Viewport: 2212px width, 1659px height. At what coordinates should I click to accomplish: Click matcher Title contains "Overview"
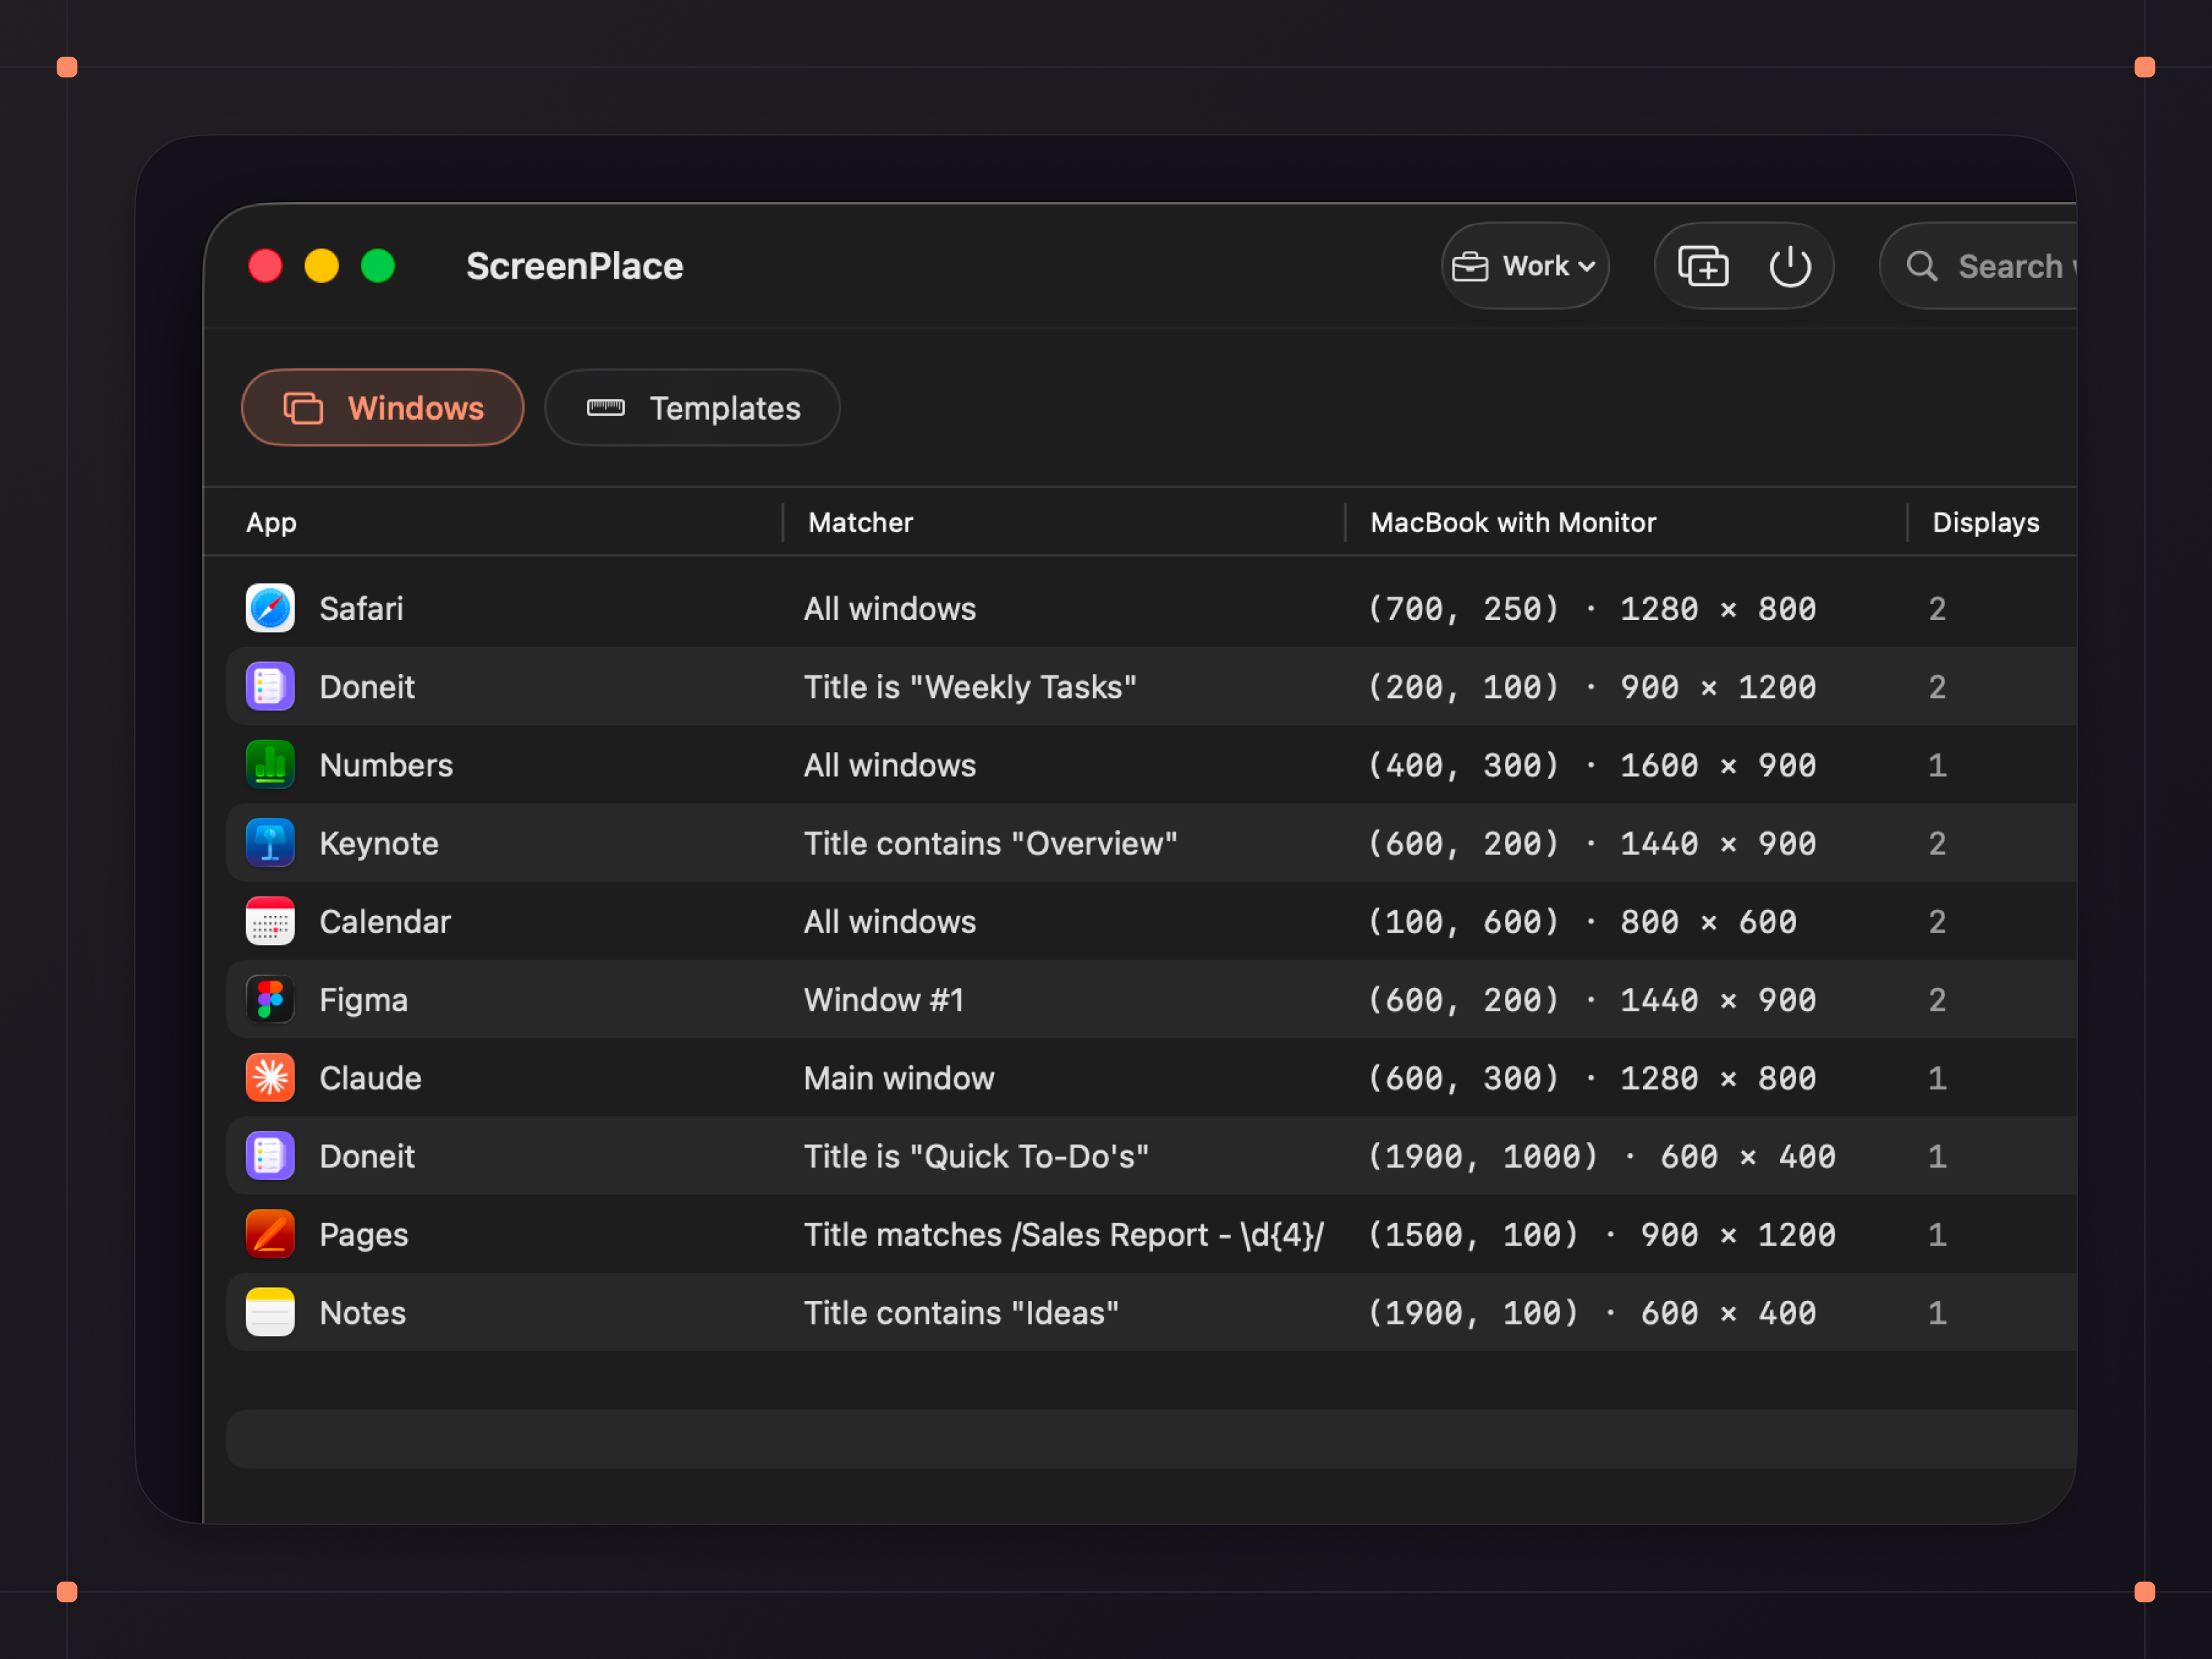click(x=990, y=844)
